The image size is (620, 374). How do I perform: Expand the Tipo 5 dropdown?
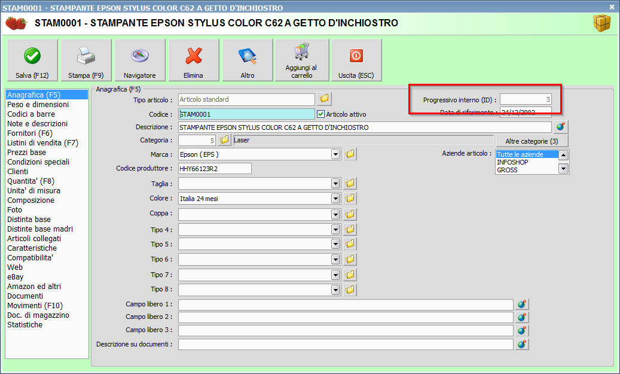[335, 244]
